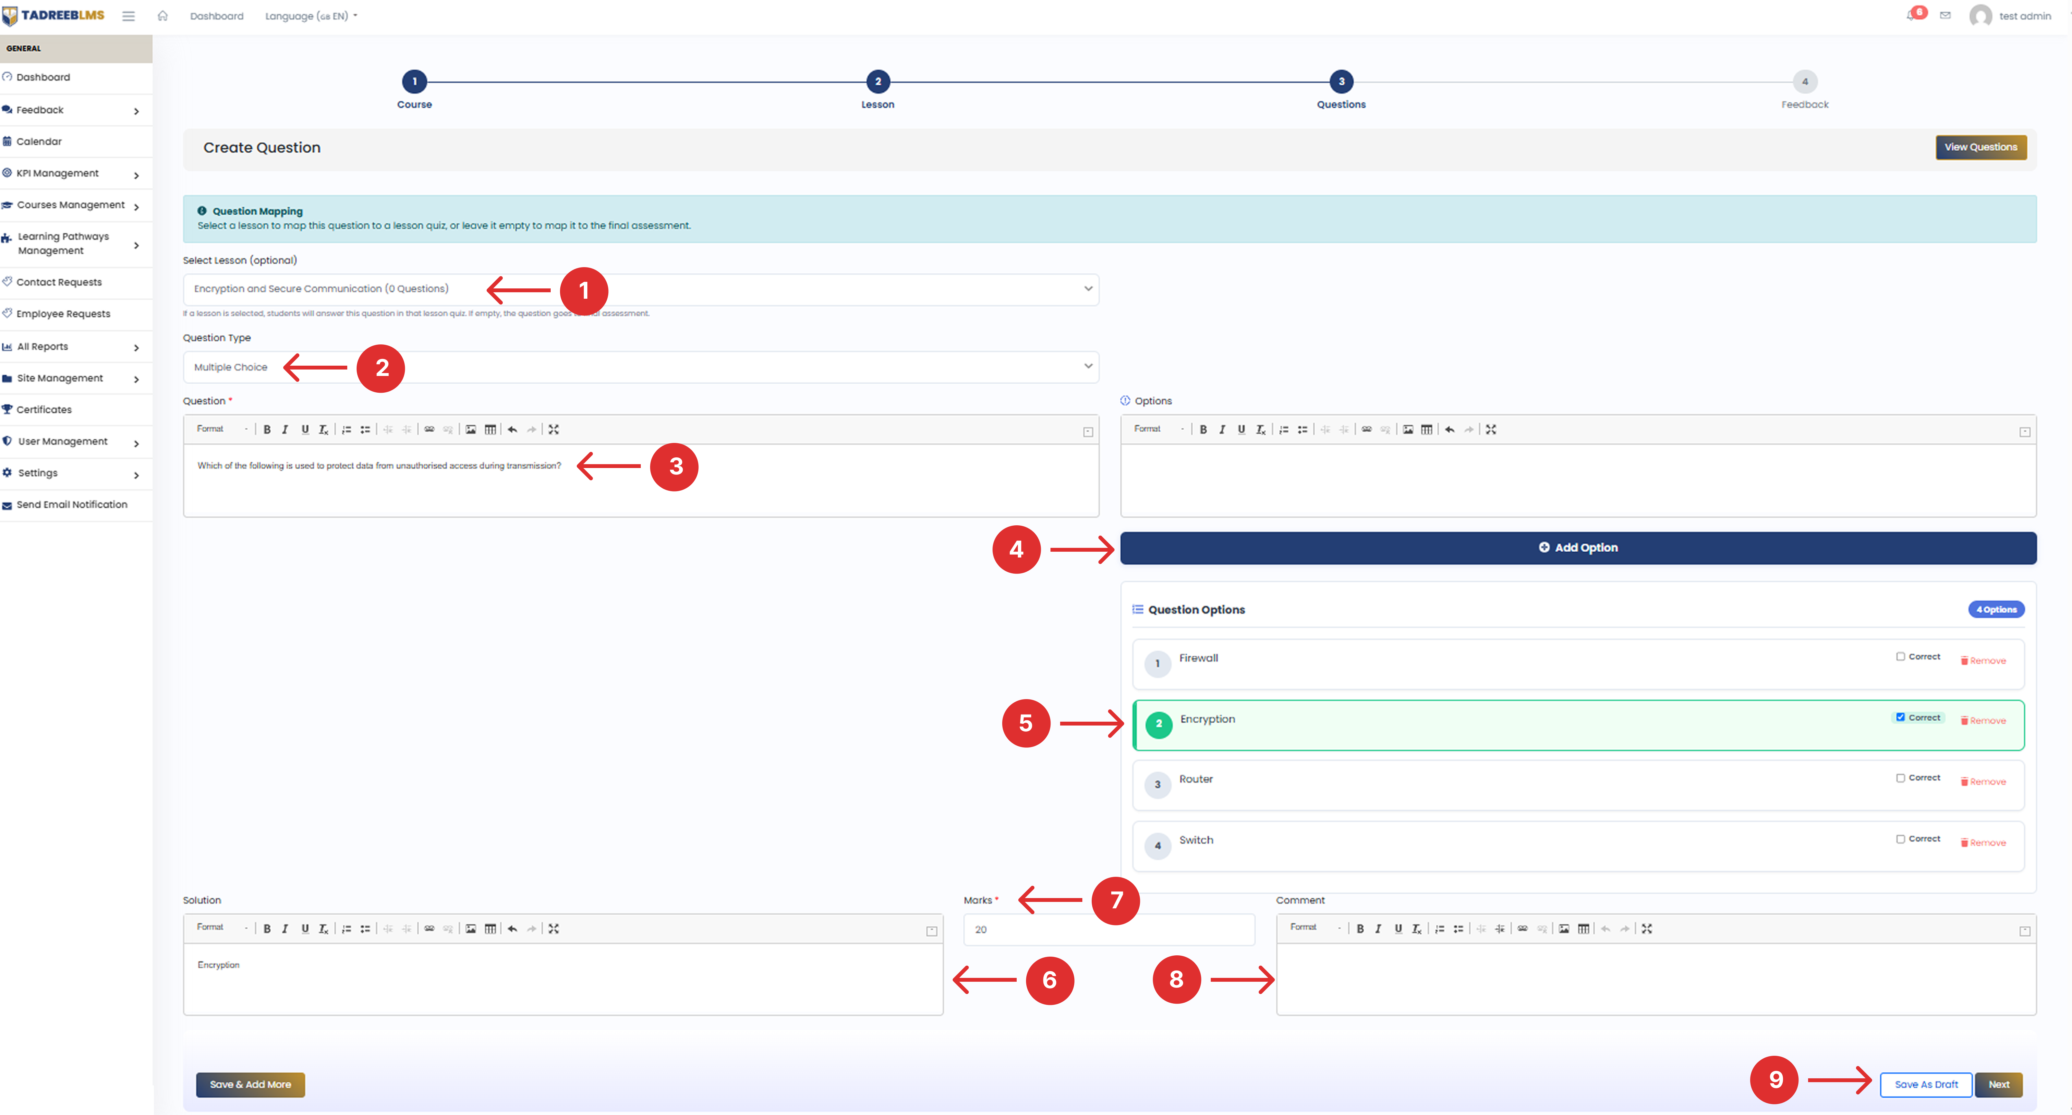Expand Courses Management in the sidebar
Viewport: 2072px width, 1115px height.
(x=76, y=205)
